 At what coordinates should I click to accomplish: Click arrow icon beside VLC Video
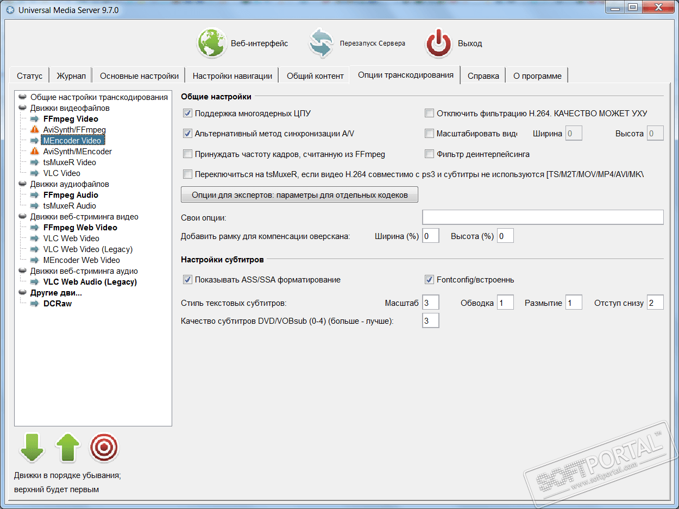tap(35, 173)
